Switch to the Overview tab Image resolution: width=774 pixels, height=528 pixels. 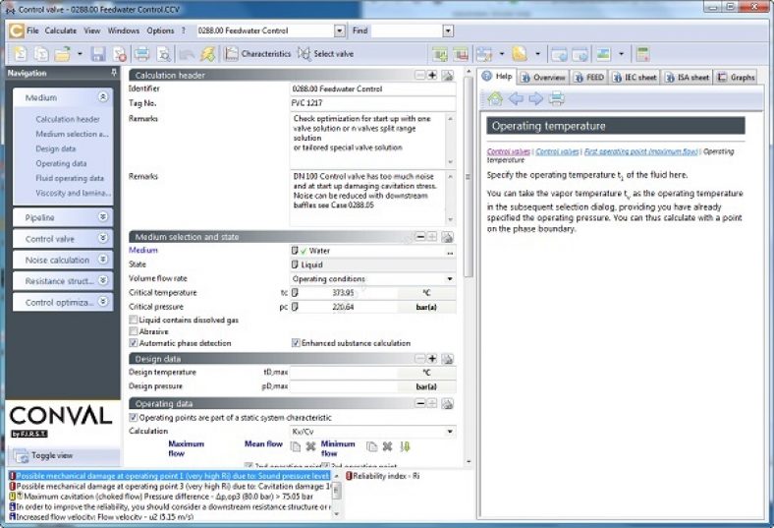543,77
